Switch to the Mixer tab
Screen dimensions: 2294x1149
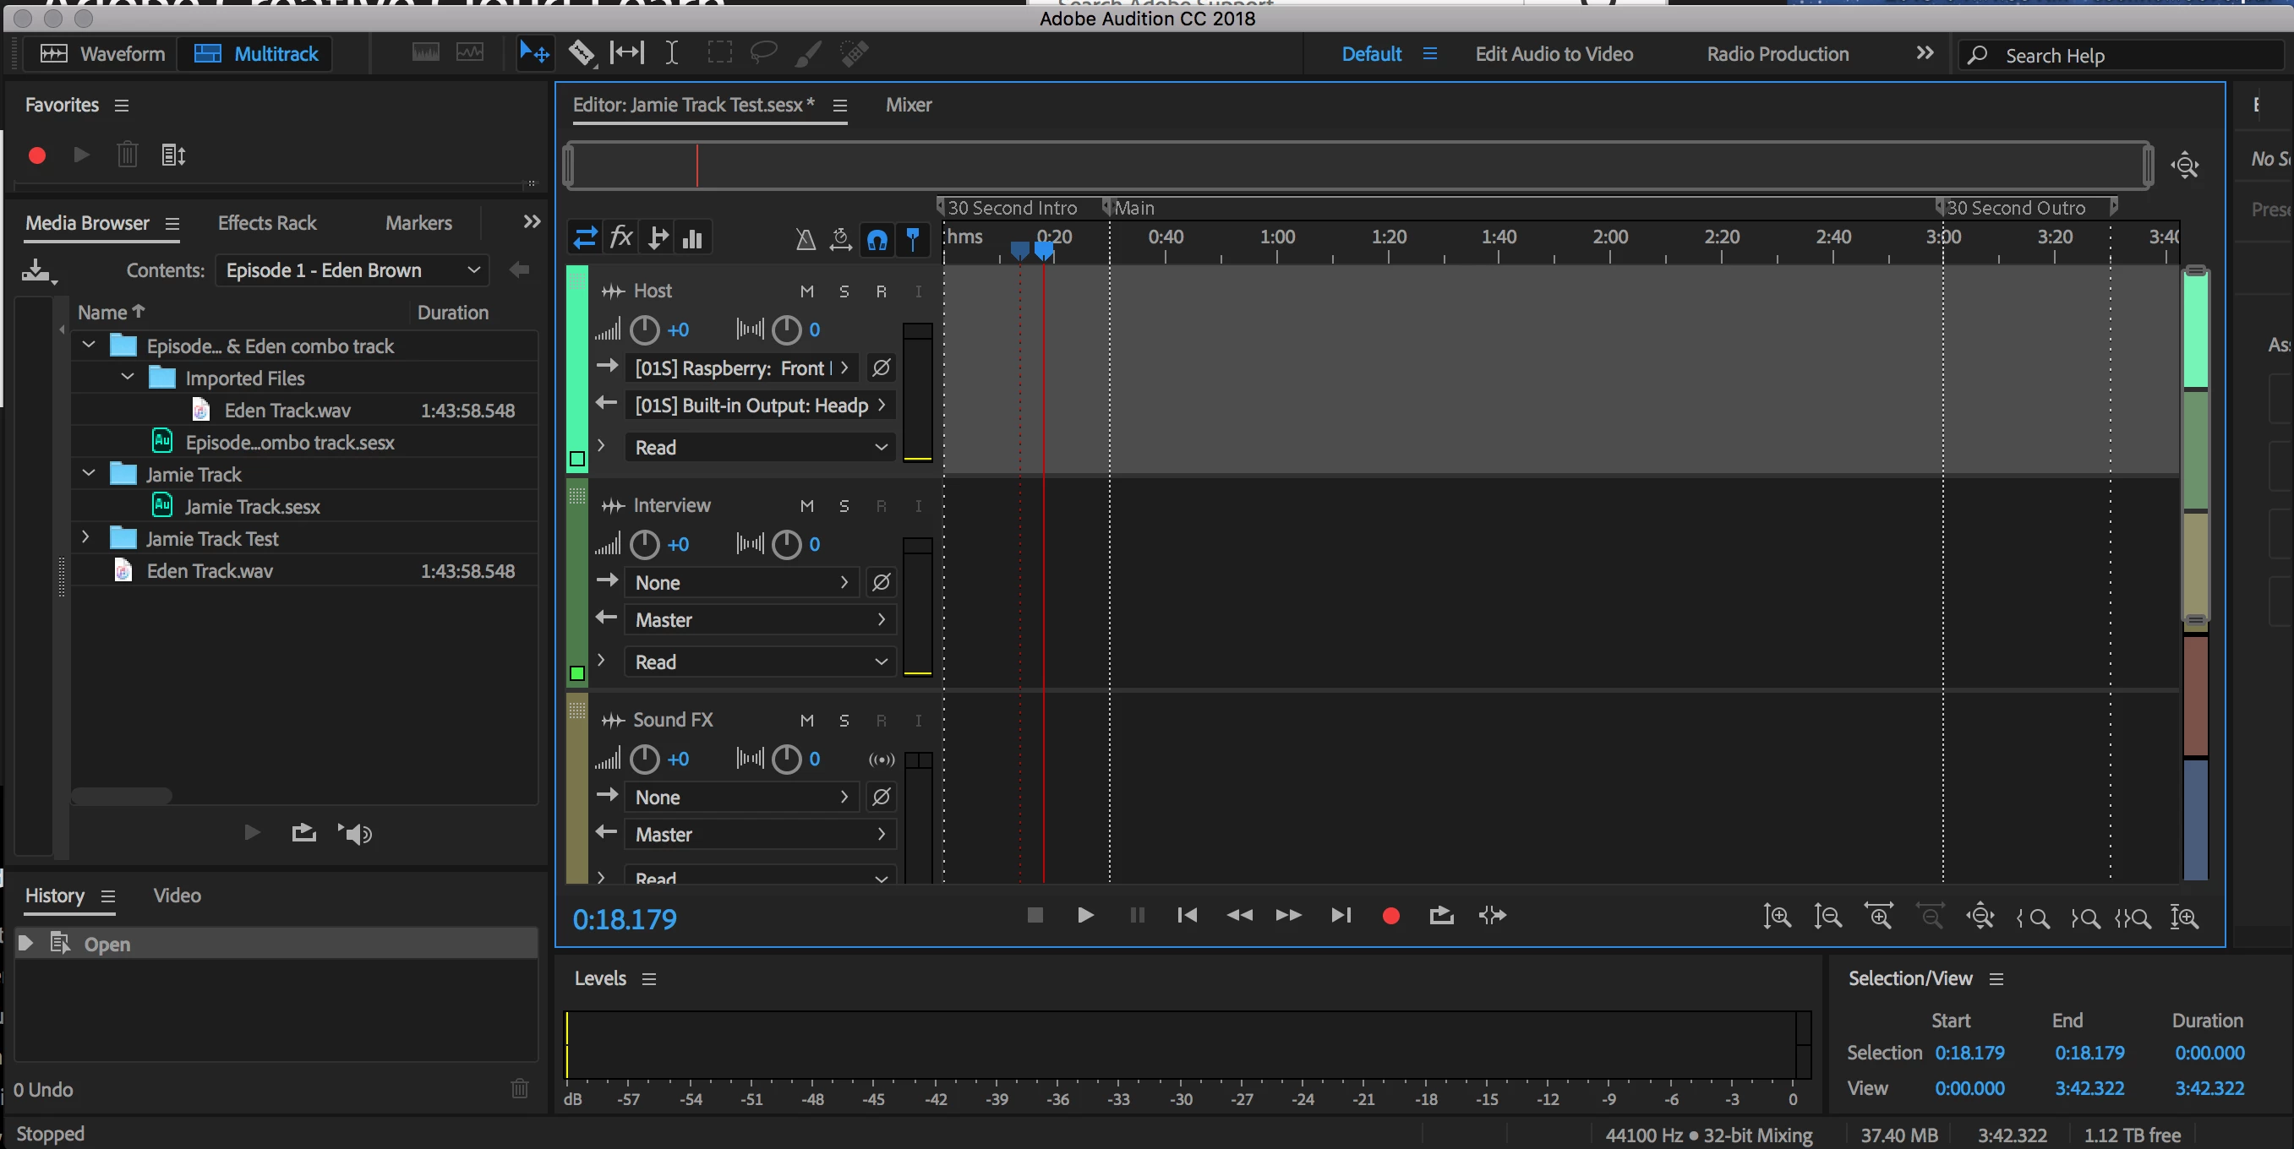[908, 105]
